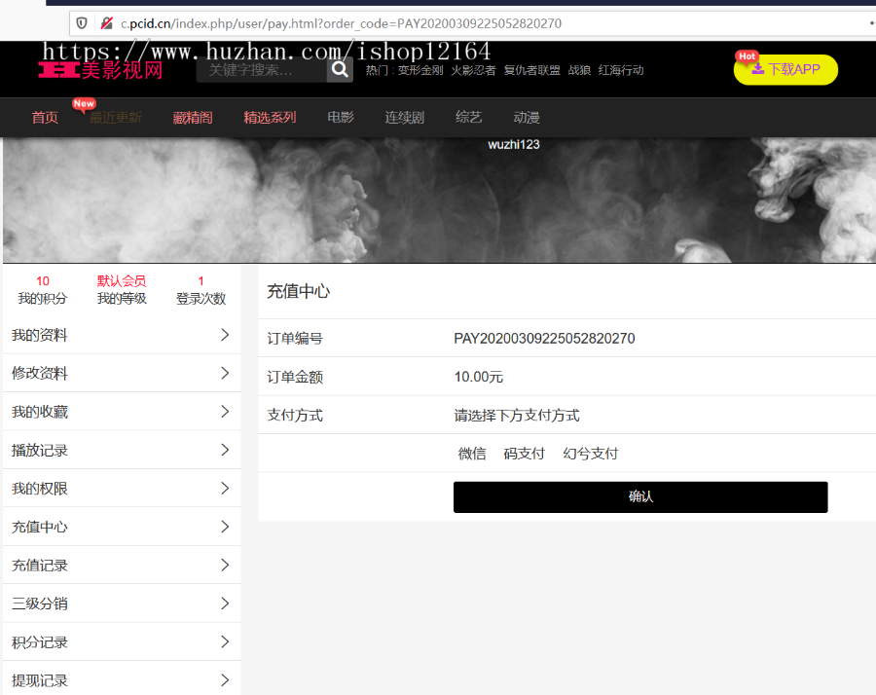The image size is (876, 695).
Task: Click the black 确认 confirm button
Action: [640, 496]
